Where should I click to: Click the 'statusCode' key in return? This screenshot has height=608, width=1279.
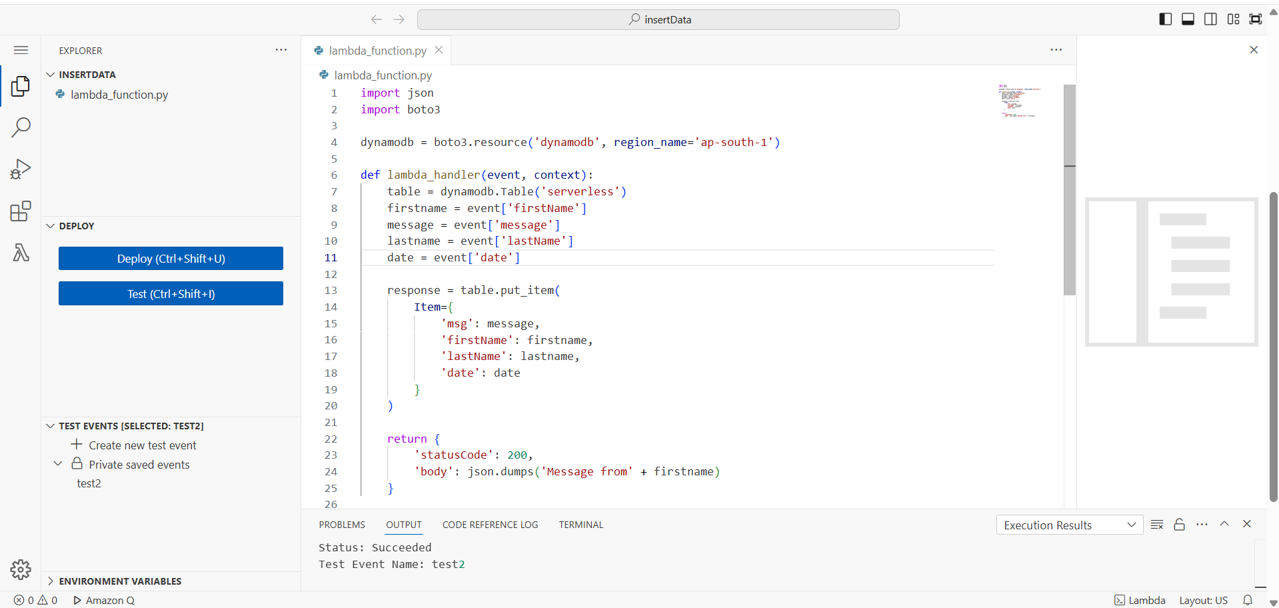[453, 455]
